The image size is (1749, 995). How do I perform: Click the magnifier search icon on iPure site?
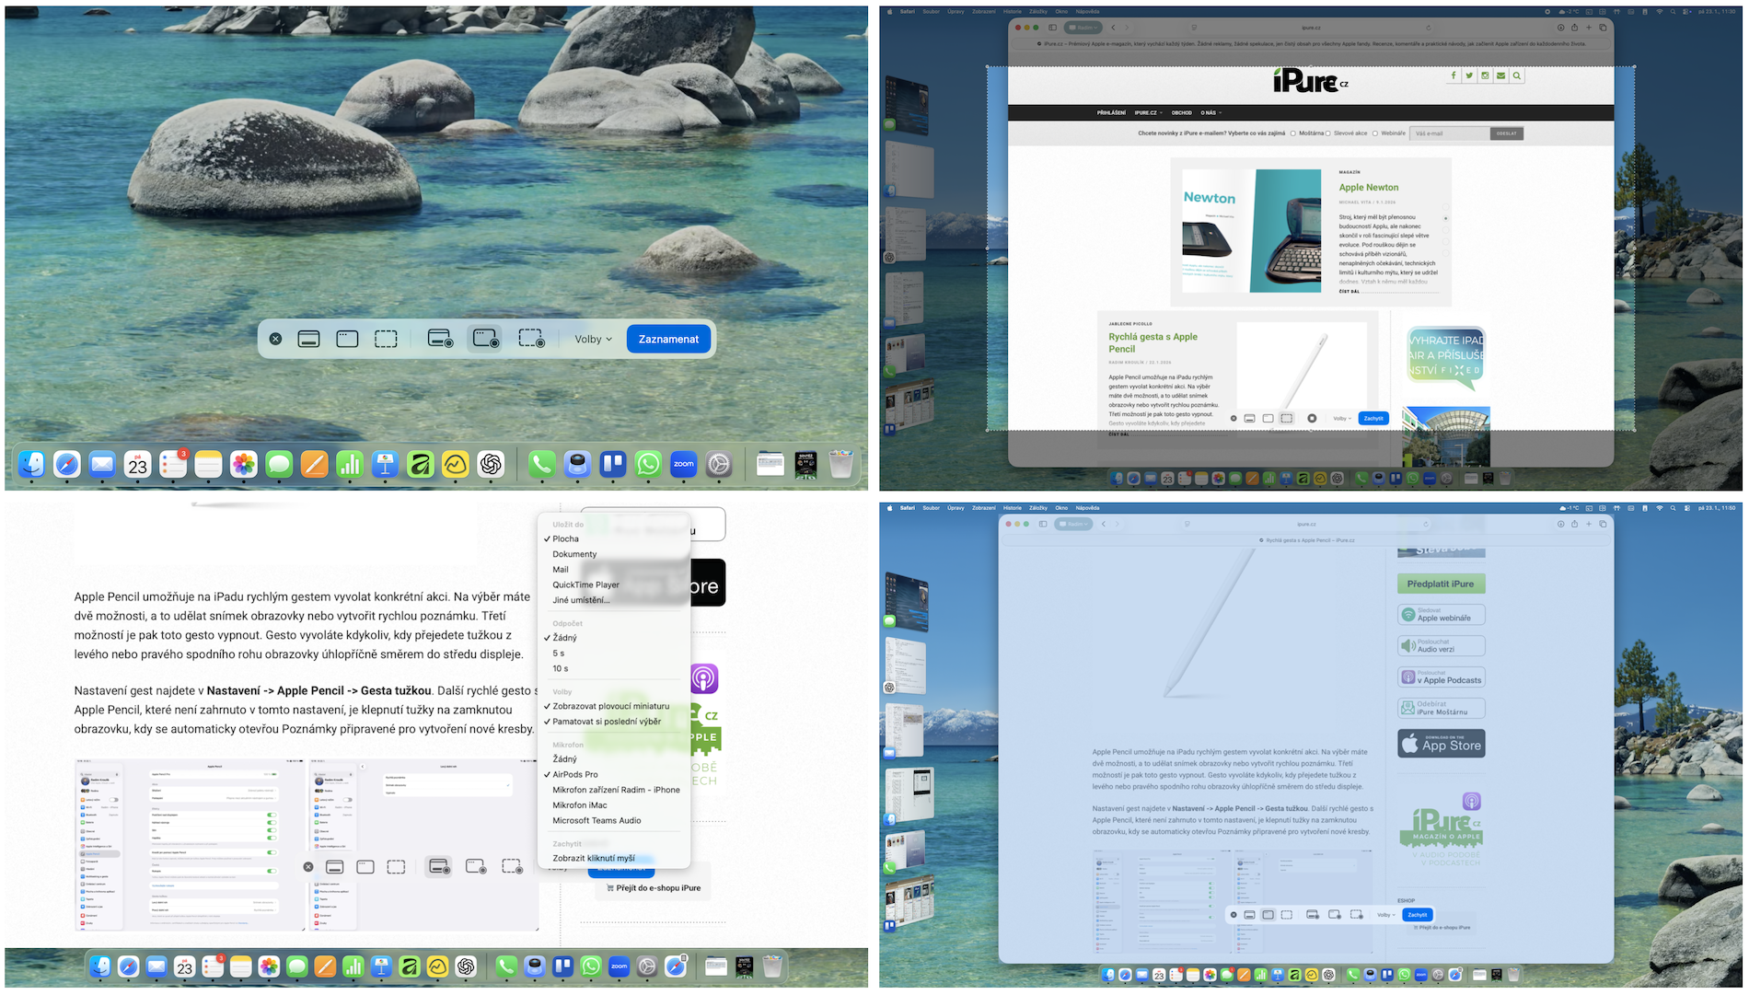[1517, 75]
